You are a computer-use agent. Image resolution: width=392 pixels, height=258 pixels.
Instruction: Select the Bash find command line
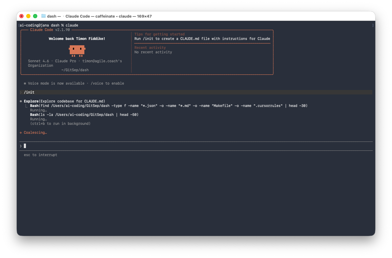coord(168,106)
